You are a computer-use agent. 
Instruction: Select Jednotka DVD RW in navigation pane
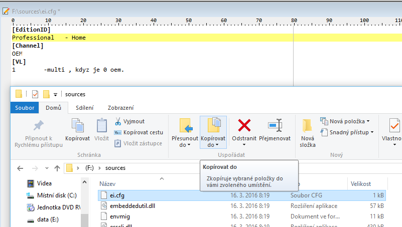pos(58,207)
